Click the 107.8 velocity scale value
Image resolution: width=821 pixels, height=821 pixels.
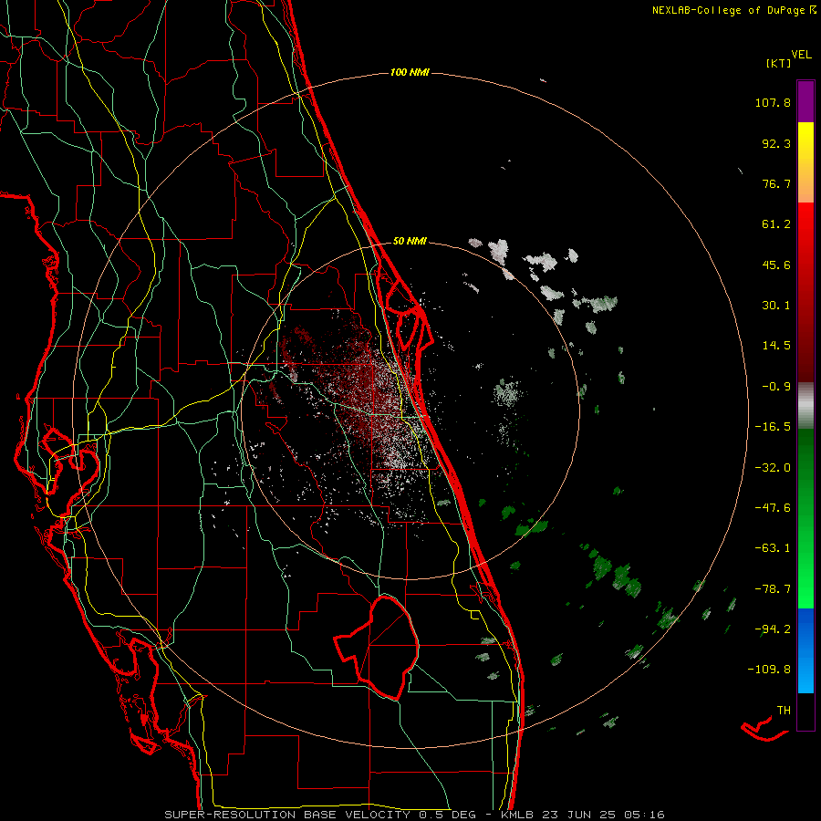click(773, 102)
